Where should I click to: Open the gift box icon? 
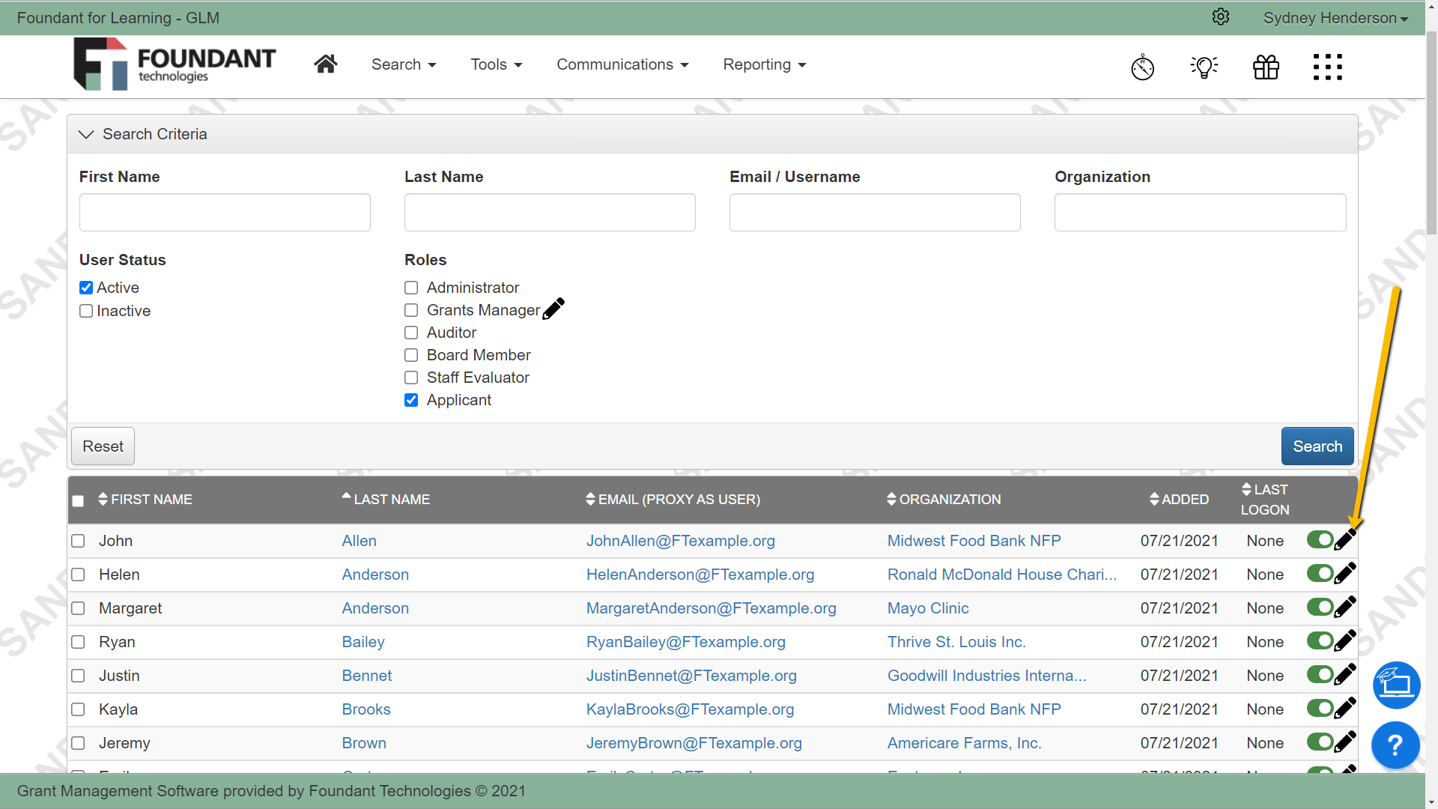point(1266,67)
